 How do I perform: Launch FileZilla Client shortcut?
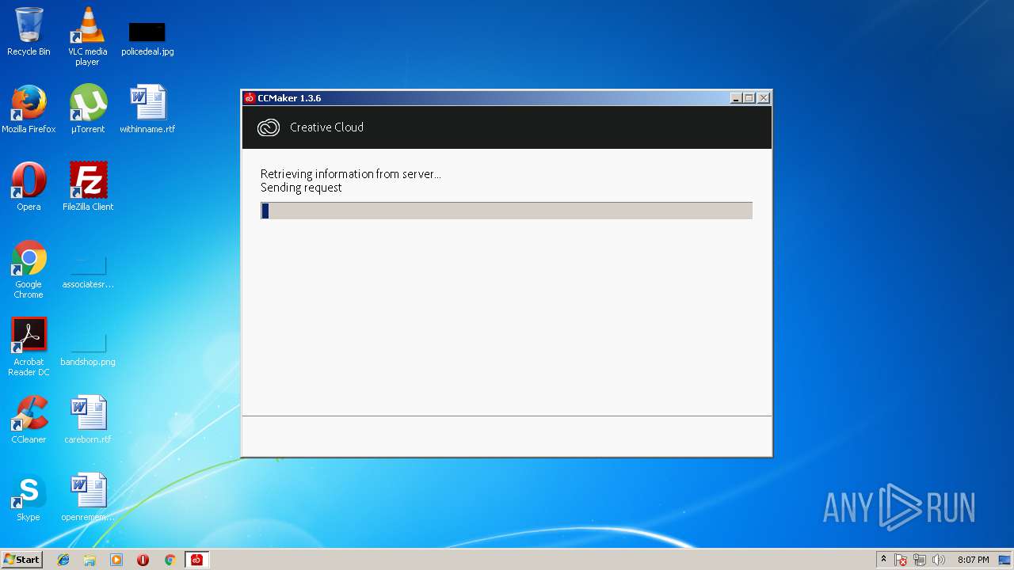coord(88,187)
